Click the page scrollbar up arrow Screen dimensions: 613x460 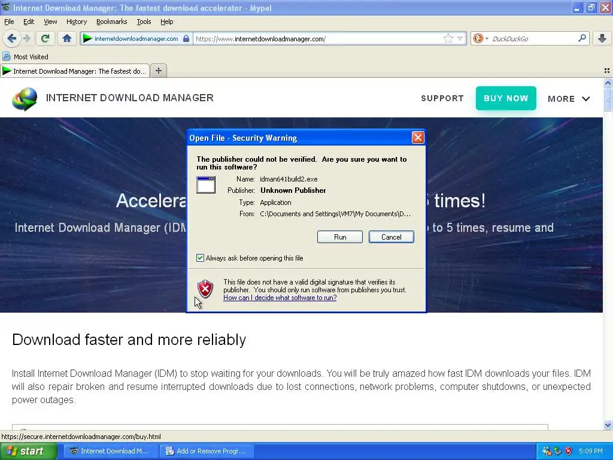point(608,83)
